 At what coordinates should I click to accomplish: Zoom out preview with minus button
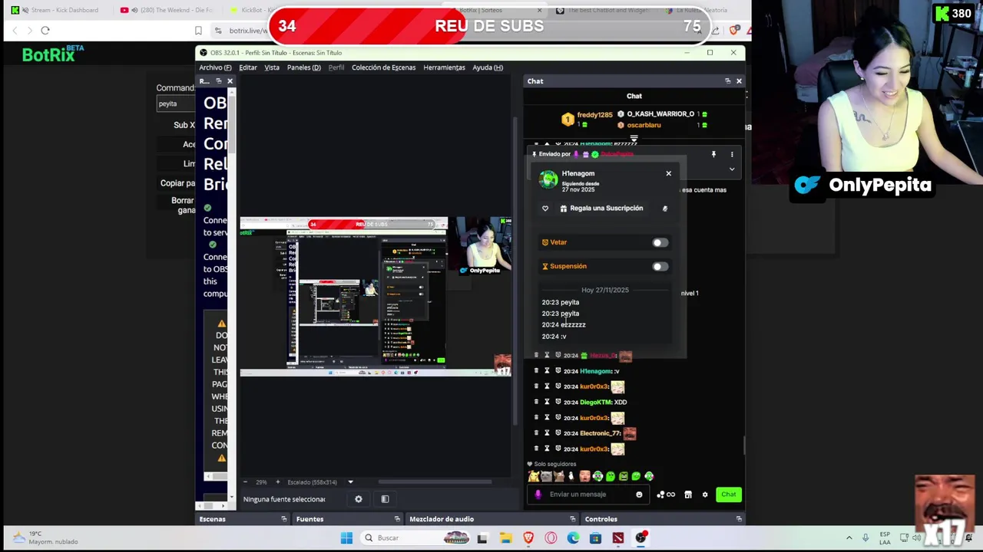click(x=245, y=482)
